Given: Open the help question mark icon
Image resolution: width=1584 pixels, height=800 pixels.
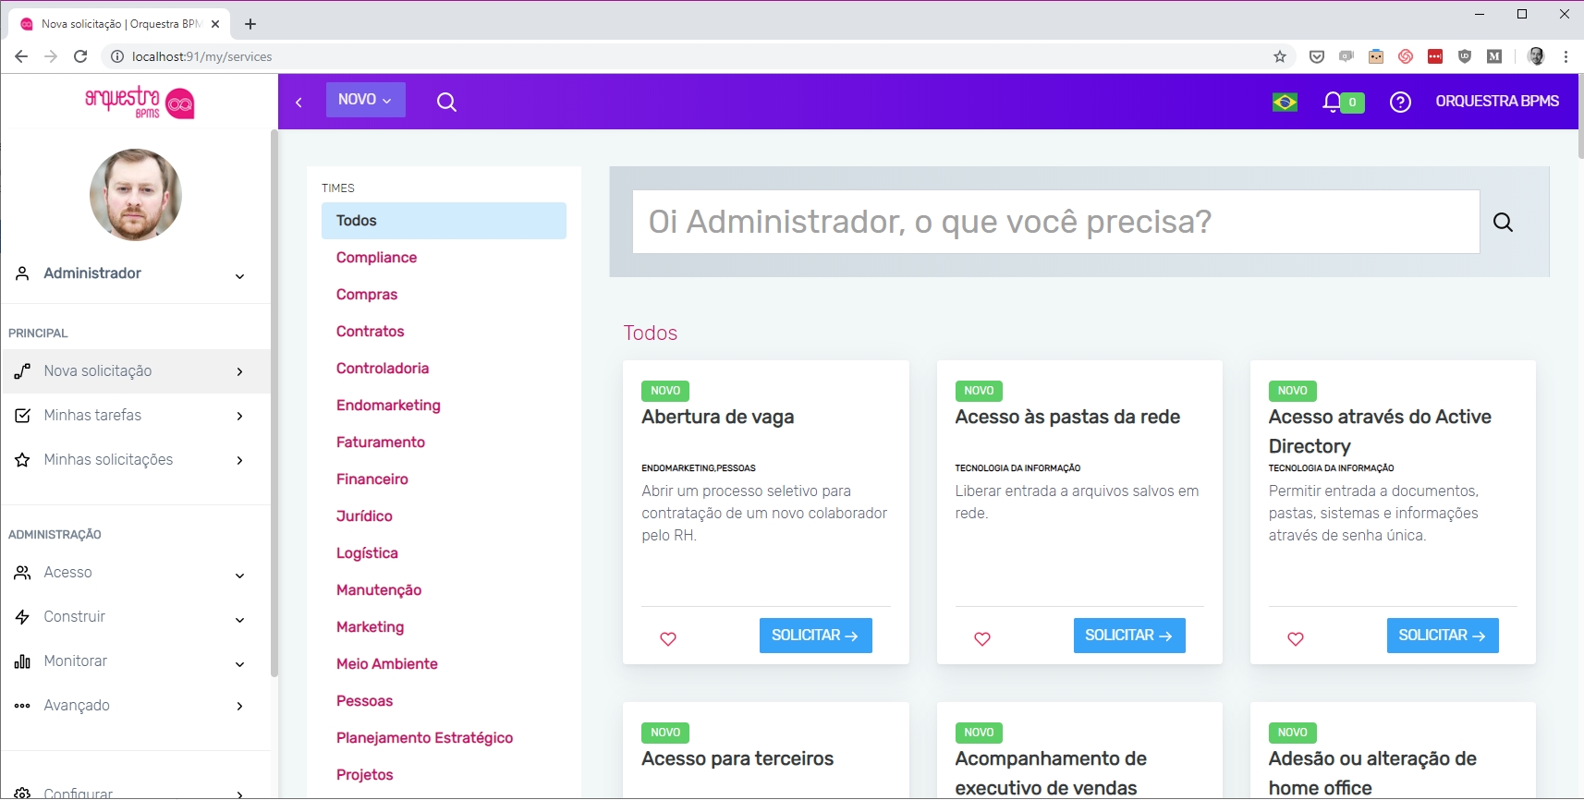Looking at the screenshot, I should [1400, 102].
